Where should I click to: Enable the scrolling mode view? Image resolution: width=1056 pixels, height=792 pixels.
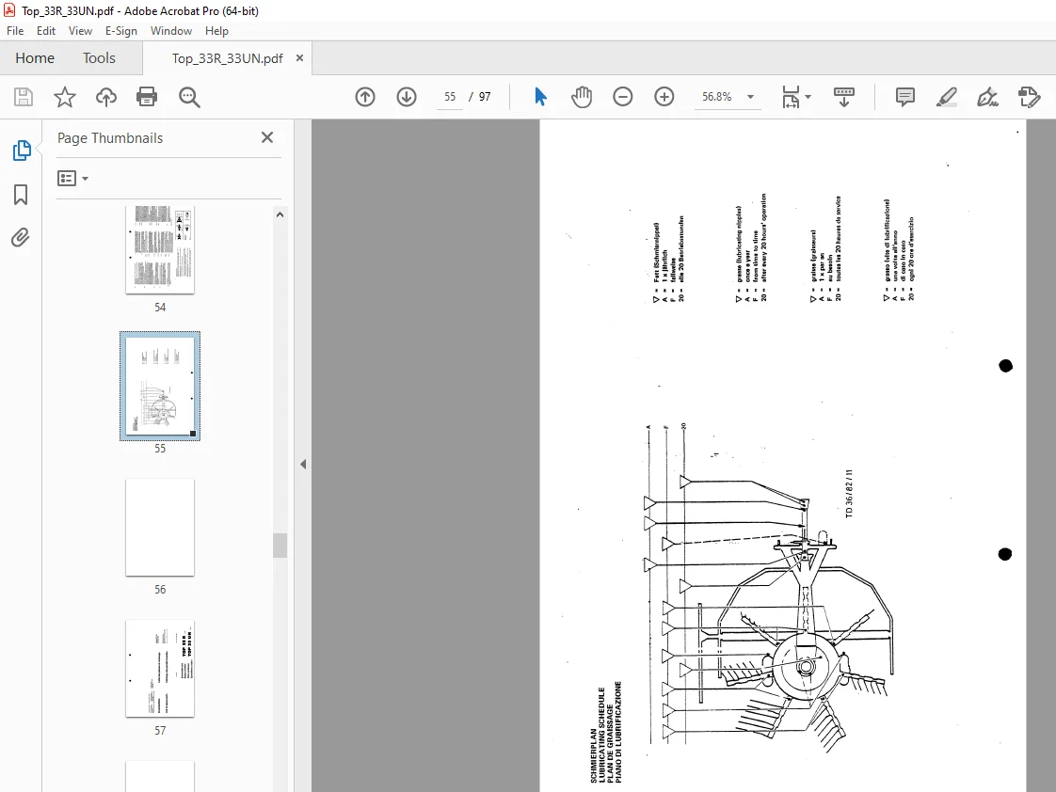coord(844,97)
